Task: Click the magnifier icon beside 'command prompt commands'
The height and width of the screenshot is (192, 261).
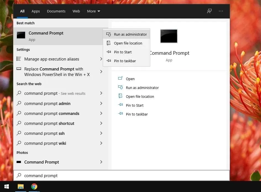Action: pyautogui.click(x=19, y=113)
